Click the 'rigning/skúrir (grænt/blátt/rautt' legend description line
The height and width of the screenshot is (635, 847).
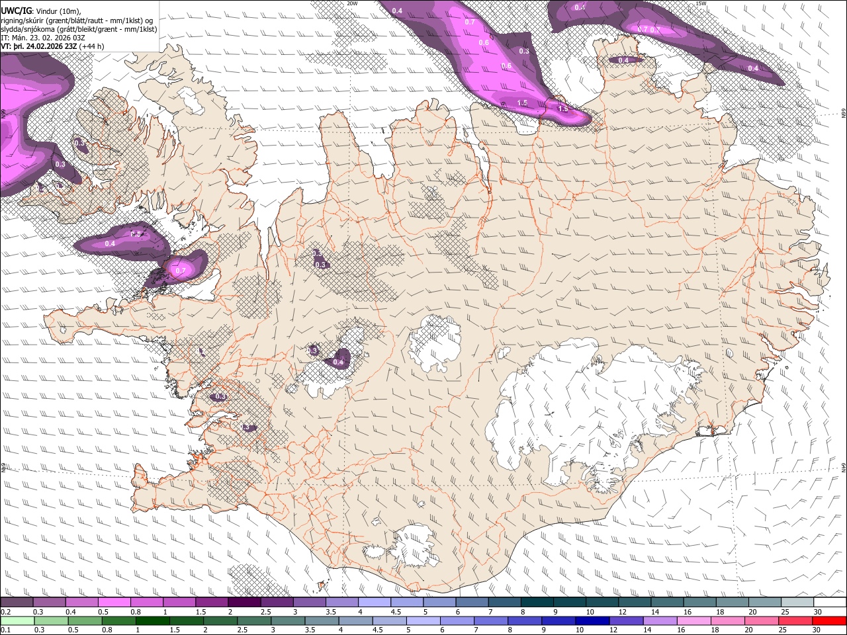[x=77, y=21]
